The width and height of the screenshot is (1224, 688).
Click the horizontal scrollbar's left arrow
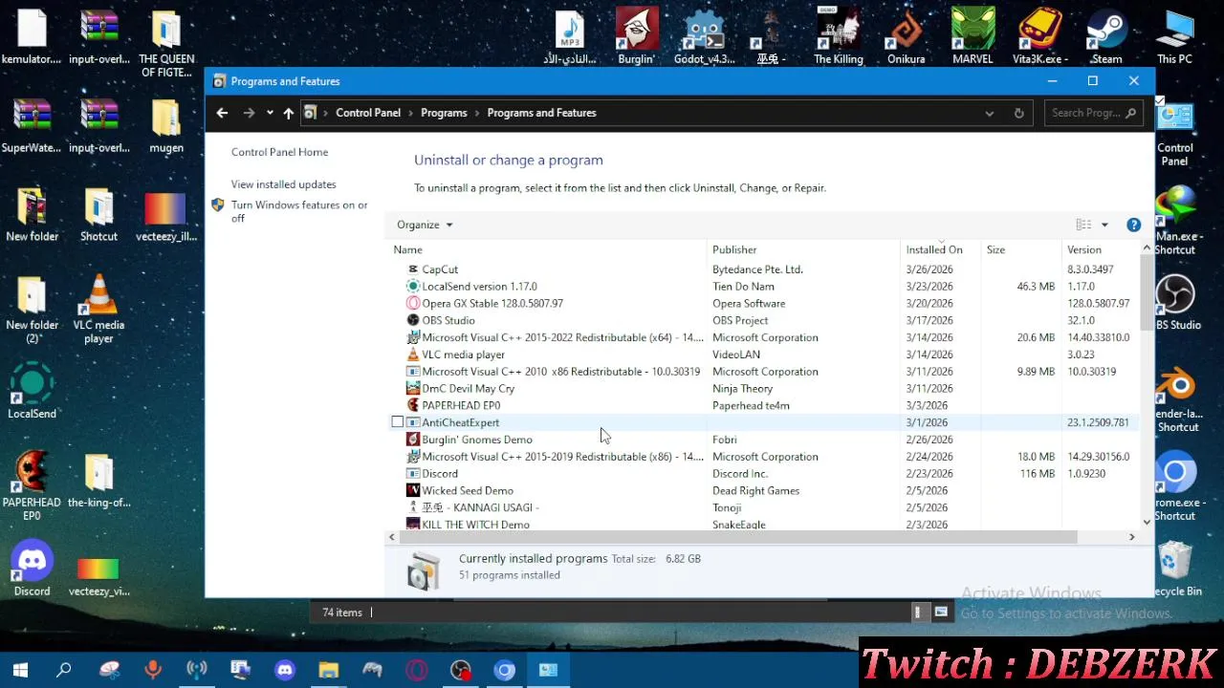tap(391, 537)
